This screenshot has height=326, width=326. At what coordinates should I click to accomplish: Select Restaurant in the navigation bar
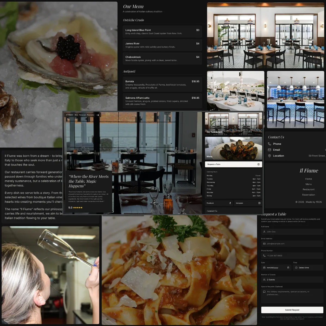pos(83,115)
